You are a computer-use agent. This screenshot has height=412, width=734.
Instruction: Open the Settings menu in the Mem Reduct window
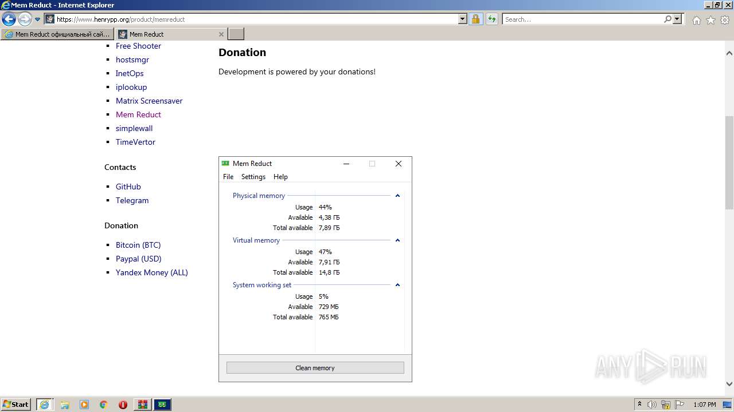coord(253,177)
